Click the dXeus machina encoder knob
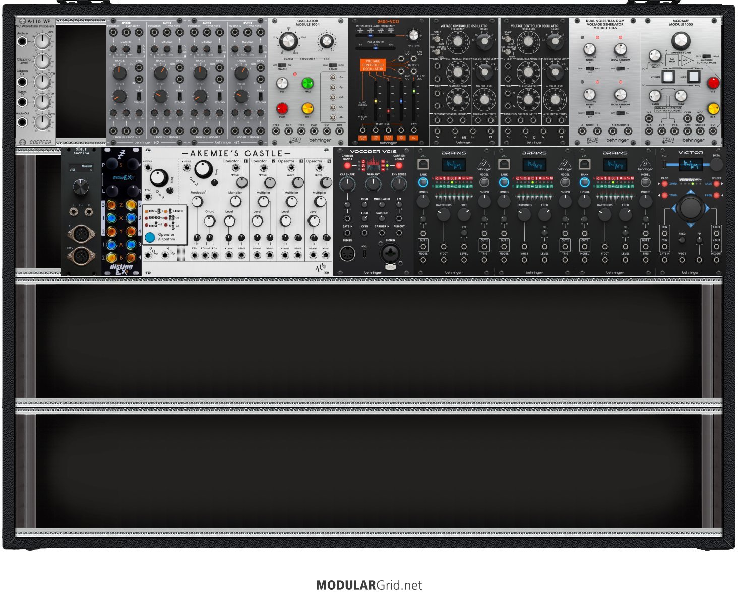 point(81,188)
